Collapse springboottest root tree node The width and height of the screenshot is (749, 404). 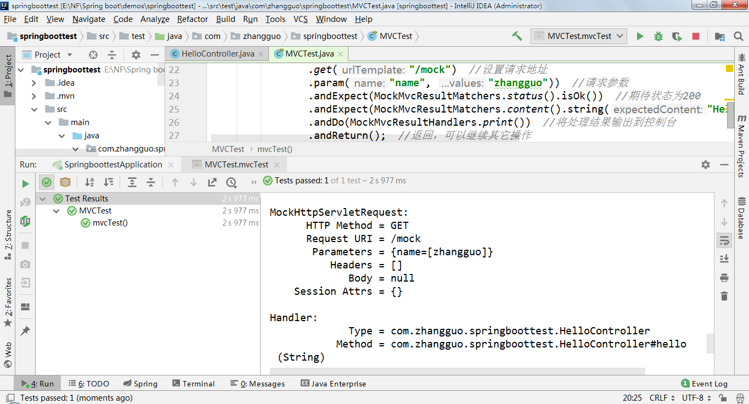coord(21,70)
